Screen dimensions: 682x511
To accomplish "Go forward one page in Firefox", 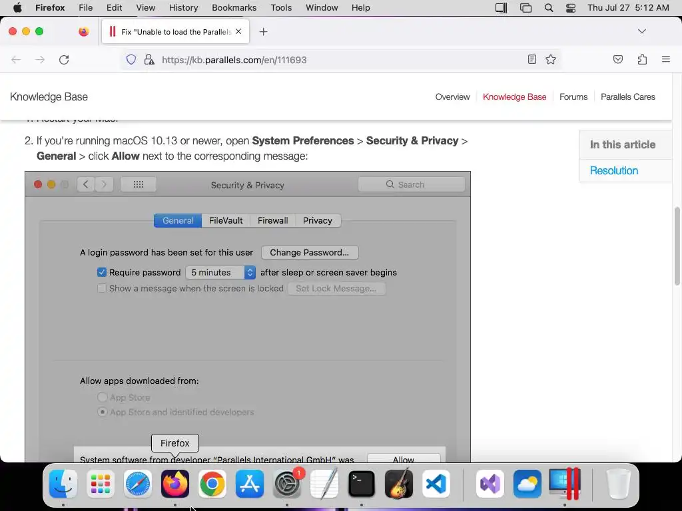I will click(x=40, y=59).
